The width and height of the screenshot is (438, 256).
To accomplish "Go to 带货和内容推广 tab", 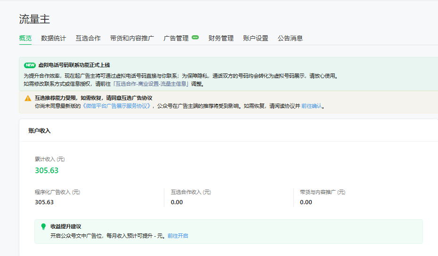I will click(132, 38).
